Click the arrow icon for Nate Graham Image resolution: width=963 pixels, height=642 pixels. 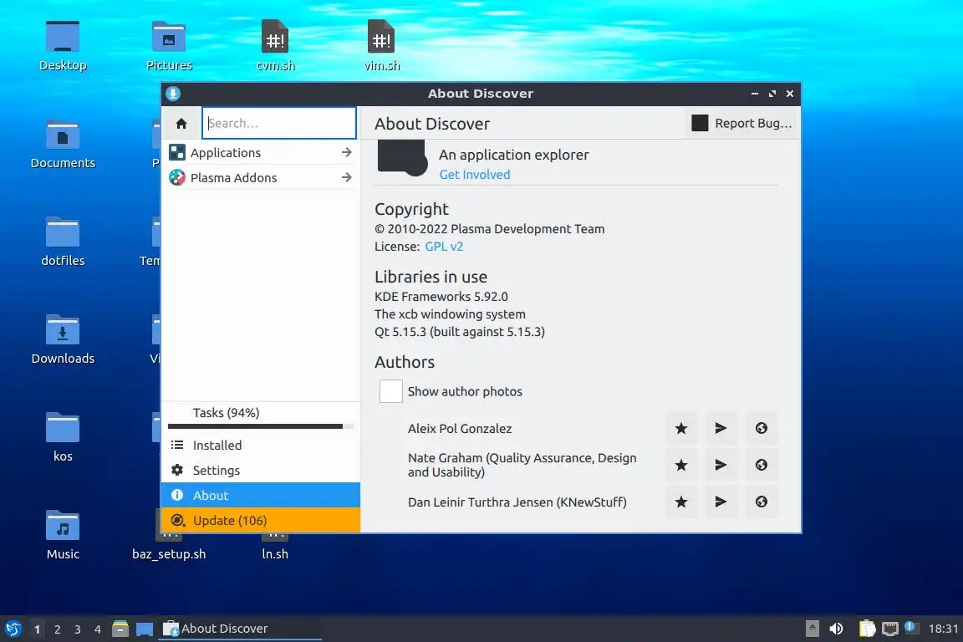[x=721, y=465]
